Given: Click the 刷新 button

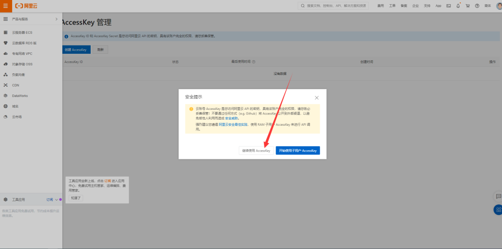Looking at the screenshot, I should (x=100, y=50).
